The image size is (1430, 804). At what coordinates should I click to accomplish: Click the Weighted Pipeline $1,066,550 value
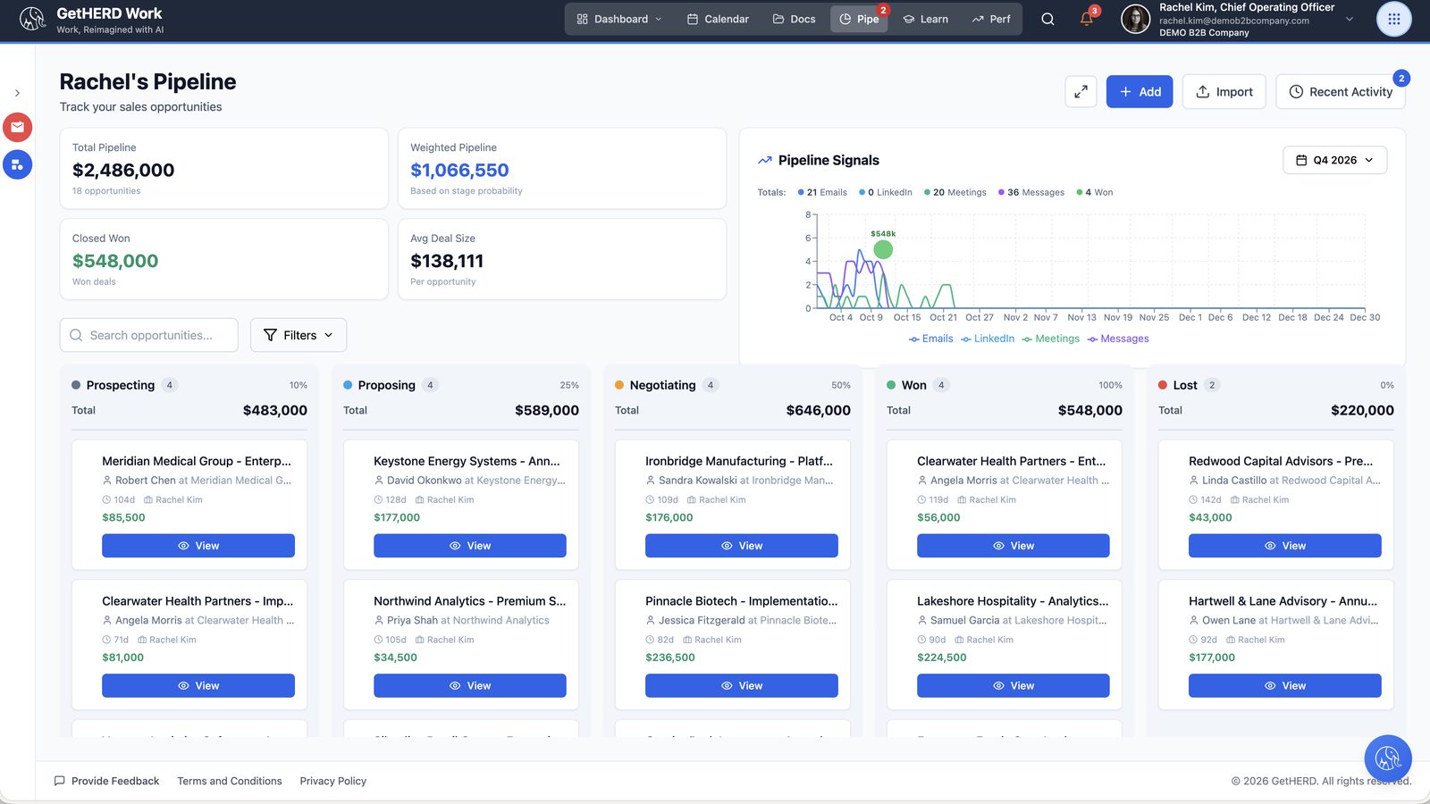[459, 170]
